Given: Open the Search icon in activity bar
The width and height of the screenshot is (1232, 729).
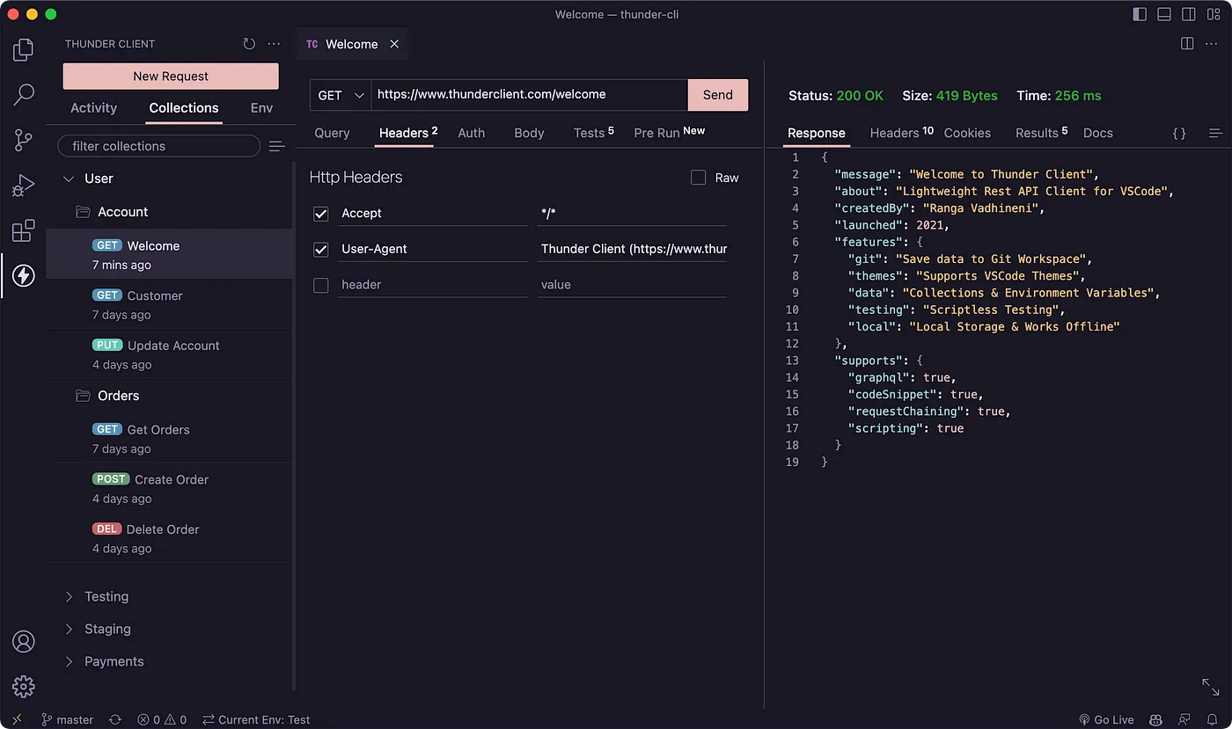Looking at the screenshot, I should tap(24, 94).
